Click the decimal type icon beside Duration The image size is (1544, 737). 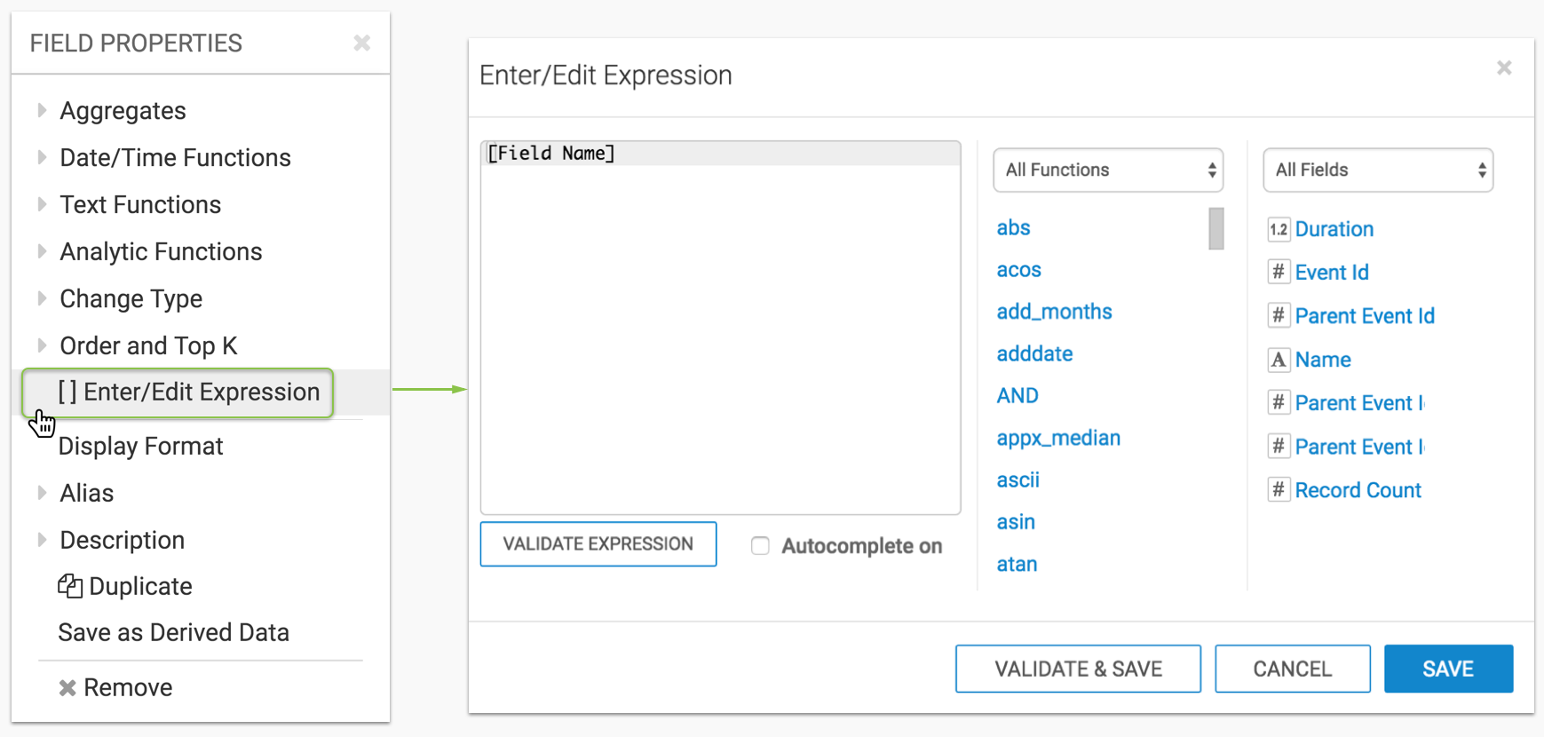coord(1279,229)
